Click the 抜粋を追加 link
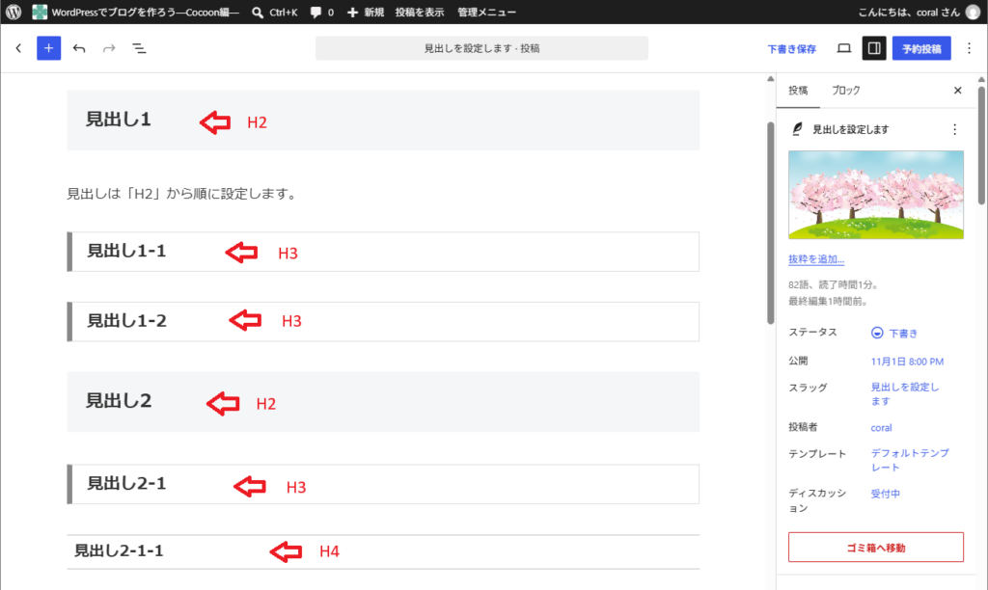This screenshot has width=988, height=590. 816,259
